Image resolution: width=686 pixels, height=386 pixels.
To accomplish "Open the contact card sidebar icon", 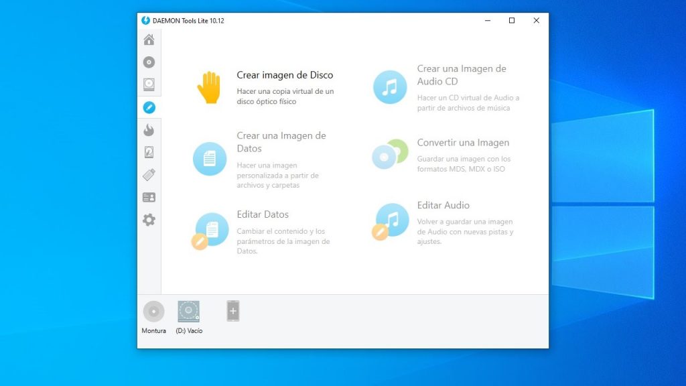I will [x=149, y=198].
